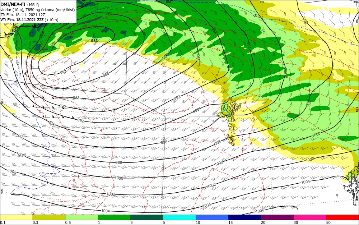
Task: Select the medium green 1 mm legend swatch
Action: tap(114, 217)
